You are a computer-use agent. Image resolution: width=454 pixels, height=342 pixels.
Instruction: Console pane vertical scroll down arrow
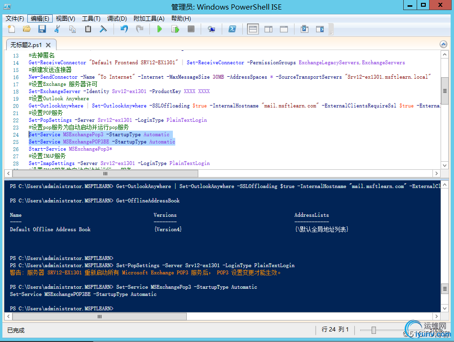coord(444,308)
